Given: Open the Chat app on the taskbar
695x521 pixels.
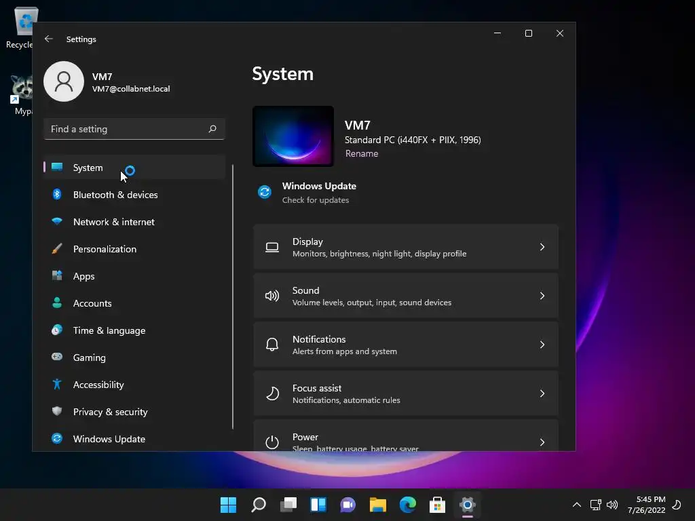Looking at the screenshot, I should (348, 505).
